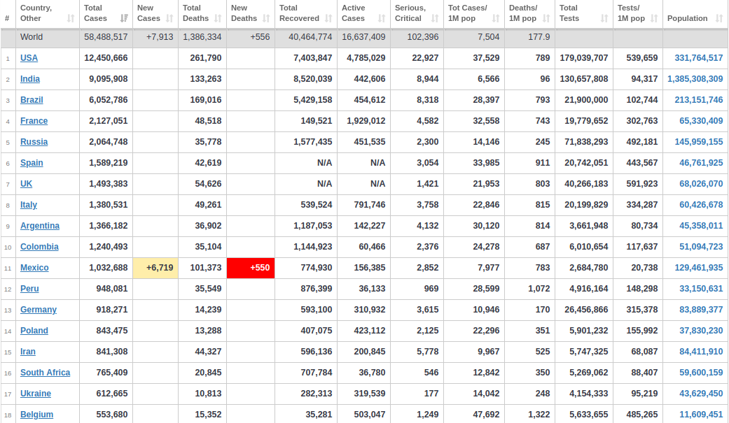The image size is (729, 423).
Task: Open India population link 1,385,308,309
Action: pos(695,79)
